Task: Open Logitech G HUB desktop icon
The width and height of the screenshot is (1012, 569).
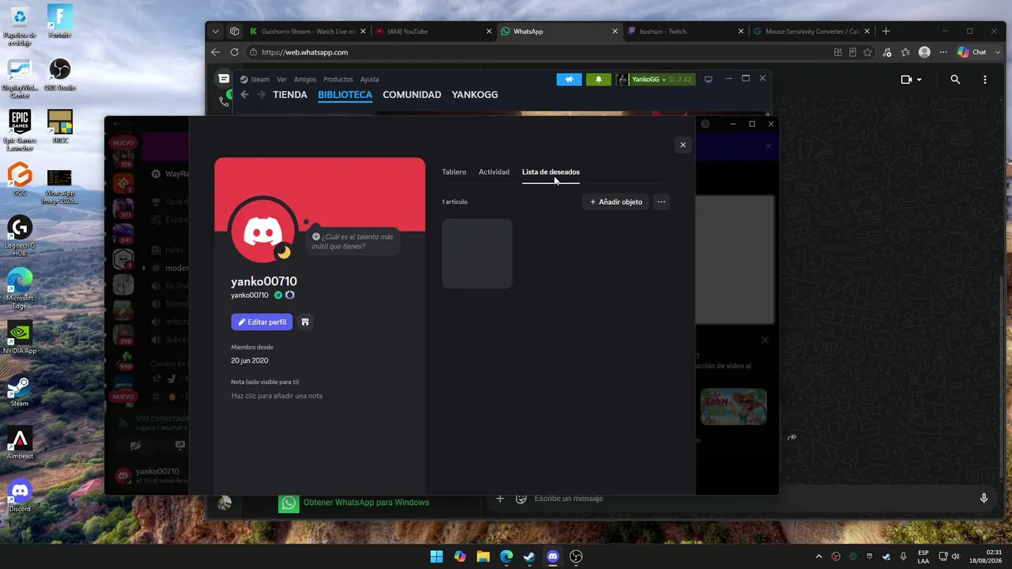Action: [20, 236]
